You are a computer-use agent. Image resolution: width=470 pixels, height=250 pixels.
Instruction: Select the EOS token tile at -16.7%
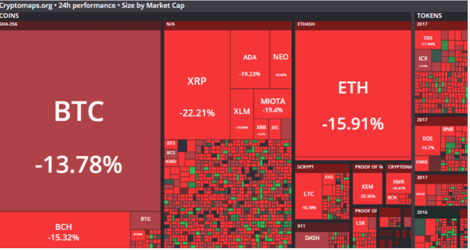428,141
